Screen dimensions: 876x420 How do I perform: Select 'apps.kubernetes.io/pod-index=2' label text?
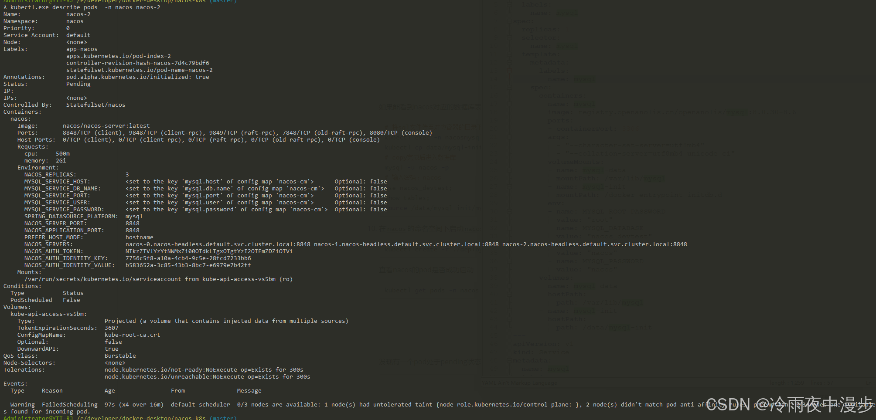119,56
